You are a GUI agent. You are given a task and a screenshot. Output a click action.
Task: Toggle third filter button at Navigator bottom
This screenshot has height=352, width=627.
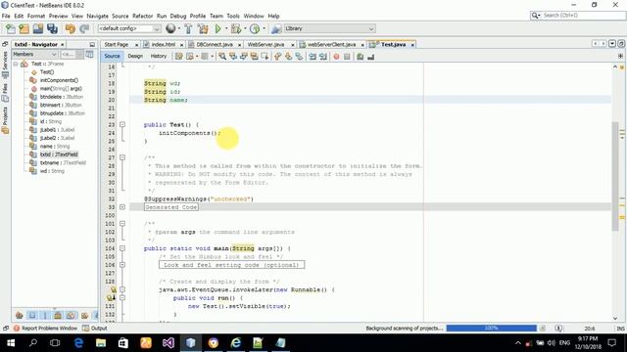[45, 316]
